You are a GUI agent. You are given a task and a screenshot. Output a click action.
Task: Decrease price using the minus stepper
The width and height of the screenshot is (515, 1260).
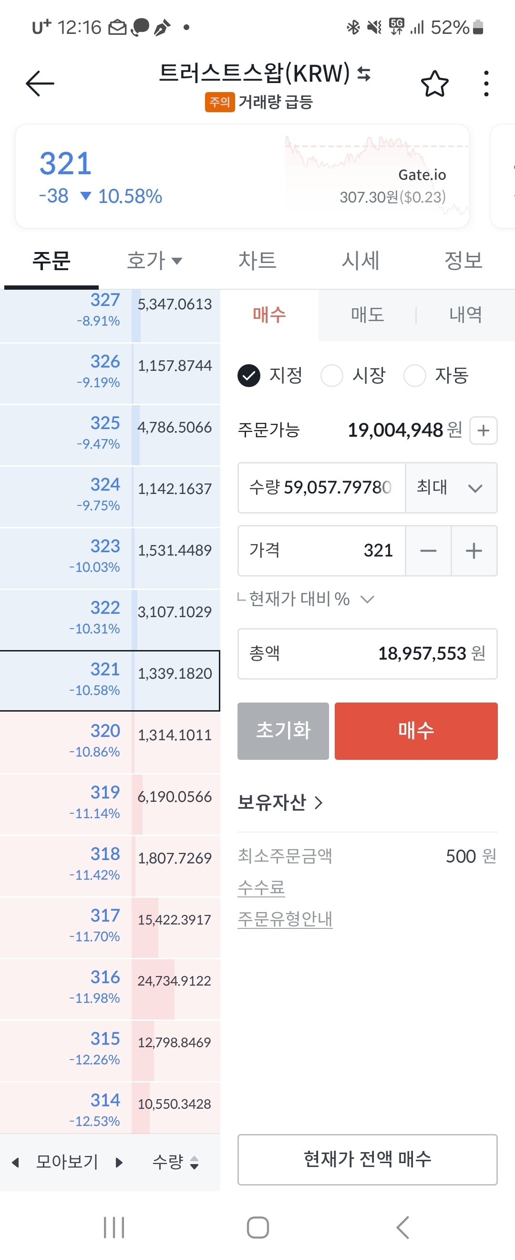click(x=428, y=551)
